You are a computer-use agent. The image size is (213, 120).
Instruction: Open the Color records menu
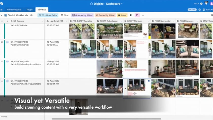coord(122,15)
